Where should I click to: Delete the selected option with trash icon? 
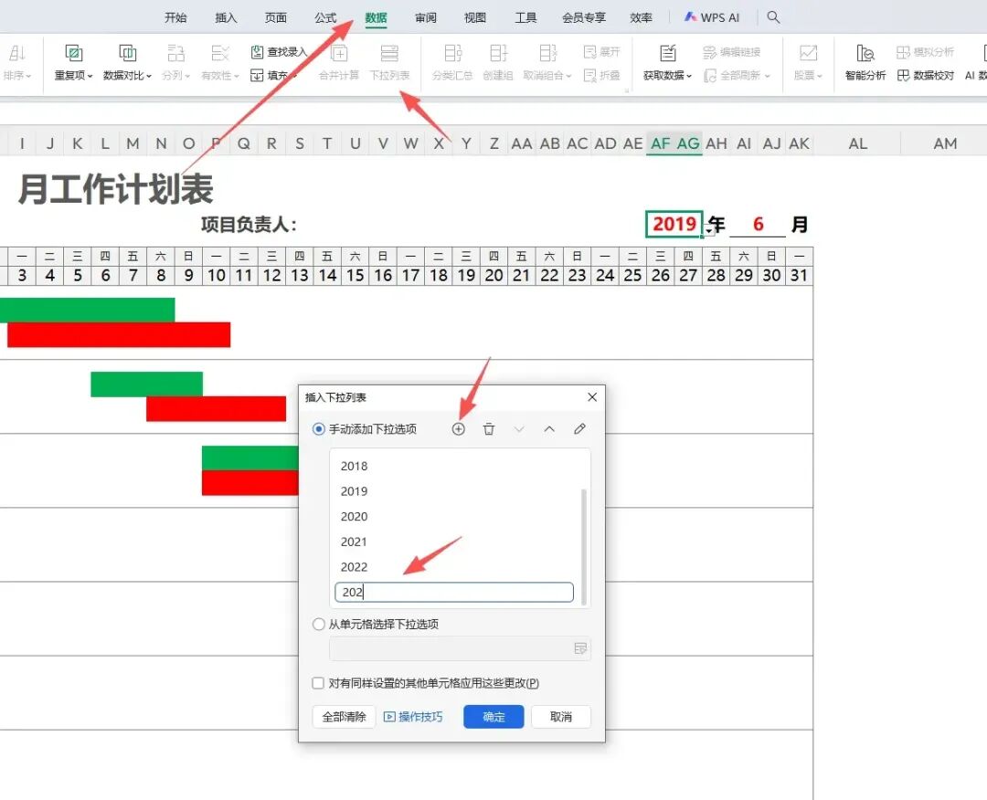489,429
